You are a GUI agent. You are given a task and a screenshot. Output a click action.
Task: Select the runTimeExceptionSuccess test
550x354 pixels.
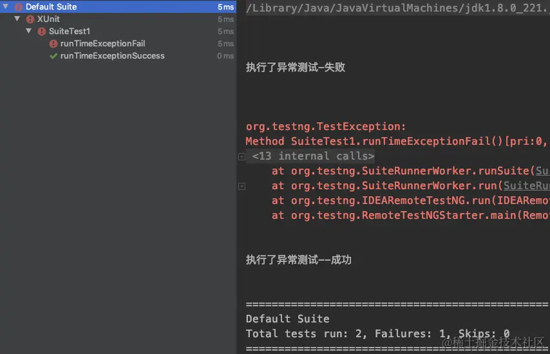(112, 56)
